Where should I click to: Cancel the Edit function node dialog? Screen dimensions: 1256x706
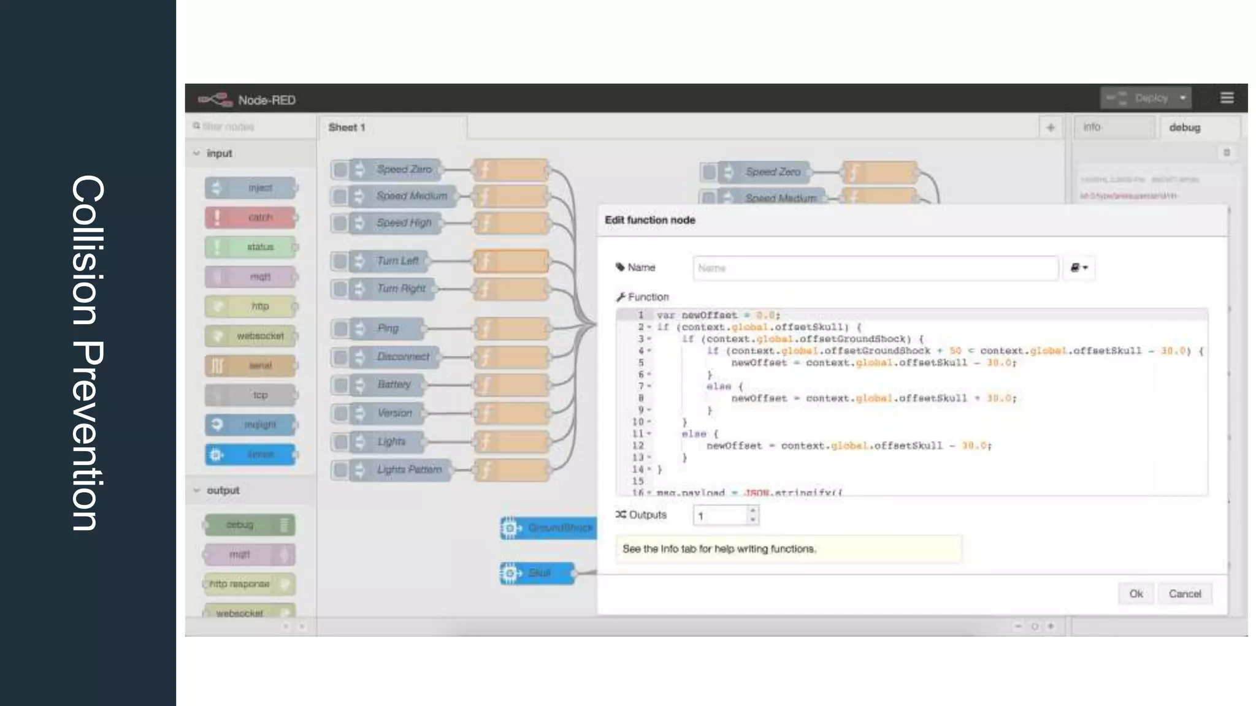click(x=1184, y=594)
